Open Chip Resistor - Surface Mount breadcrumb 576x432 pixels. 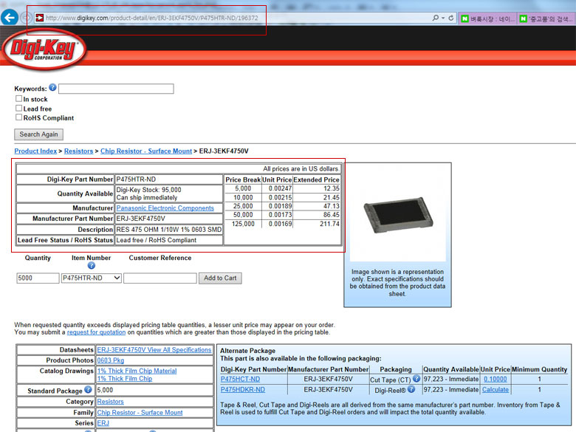(146, 151)
